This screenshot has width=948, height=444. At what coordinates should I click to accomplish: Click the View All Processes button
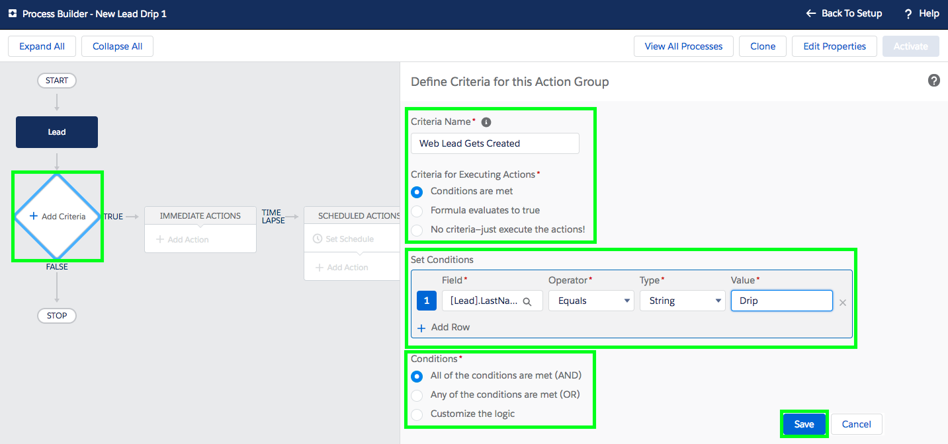click(683, 46)
